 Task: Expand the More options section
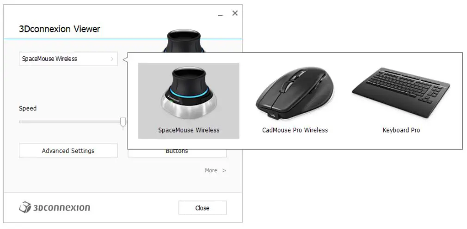coord(215,170)
